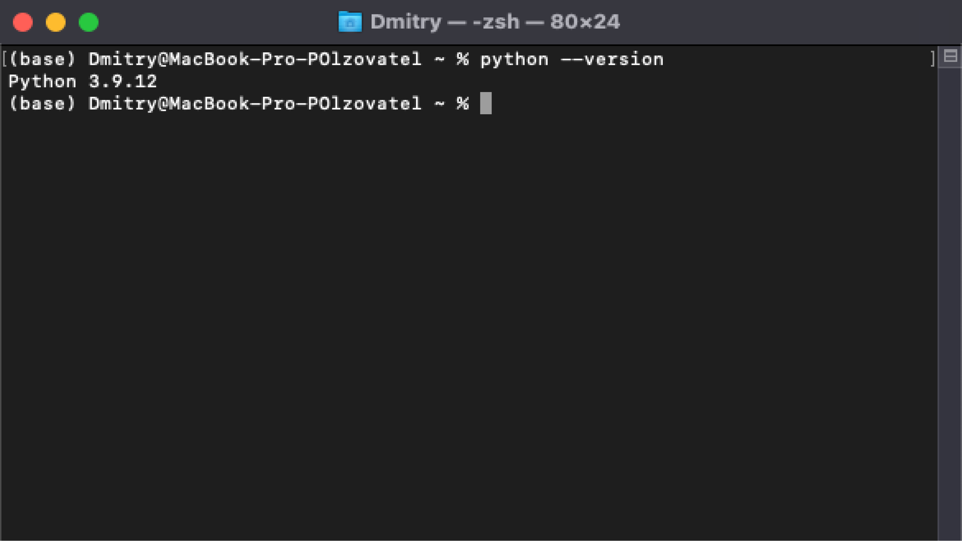Screen dimensions: 962x541
Task: Click the split pane icon at top right
Action: 950,57
